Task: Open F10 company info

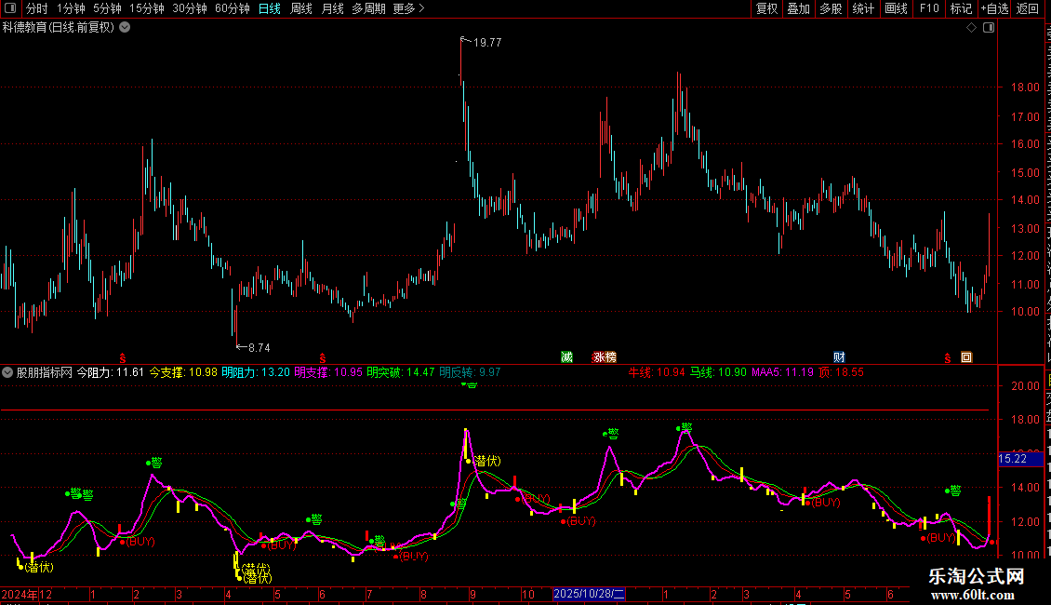Action: coord(929,8)
